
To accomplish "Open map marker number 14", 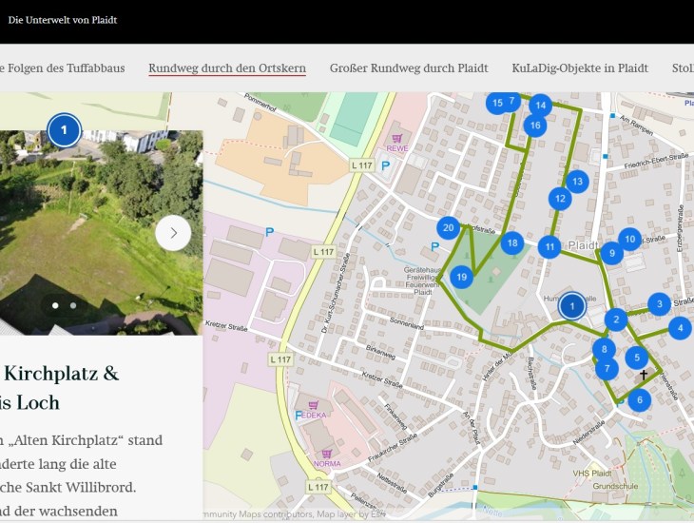I will (540, 105).
